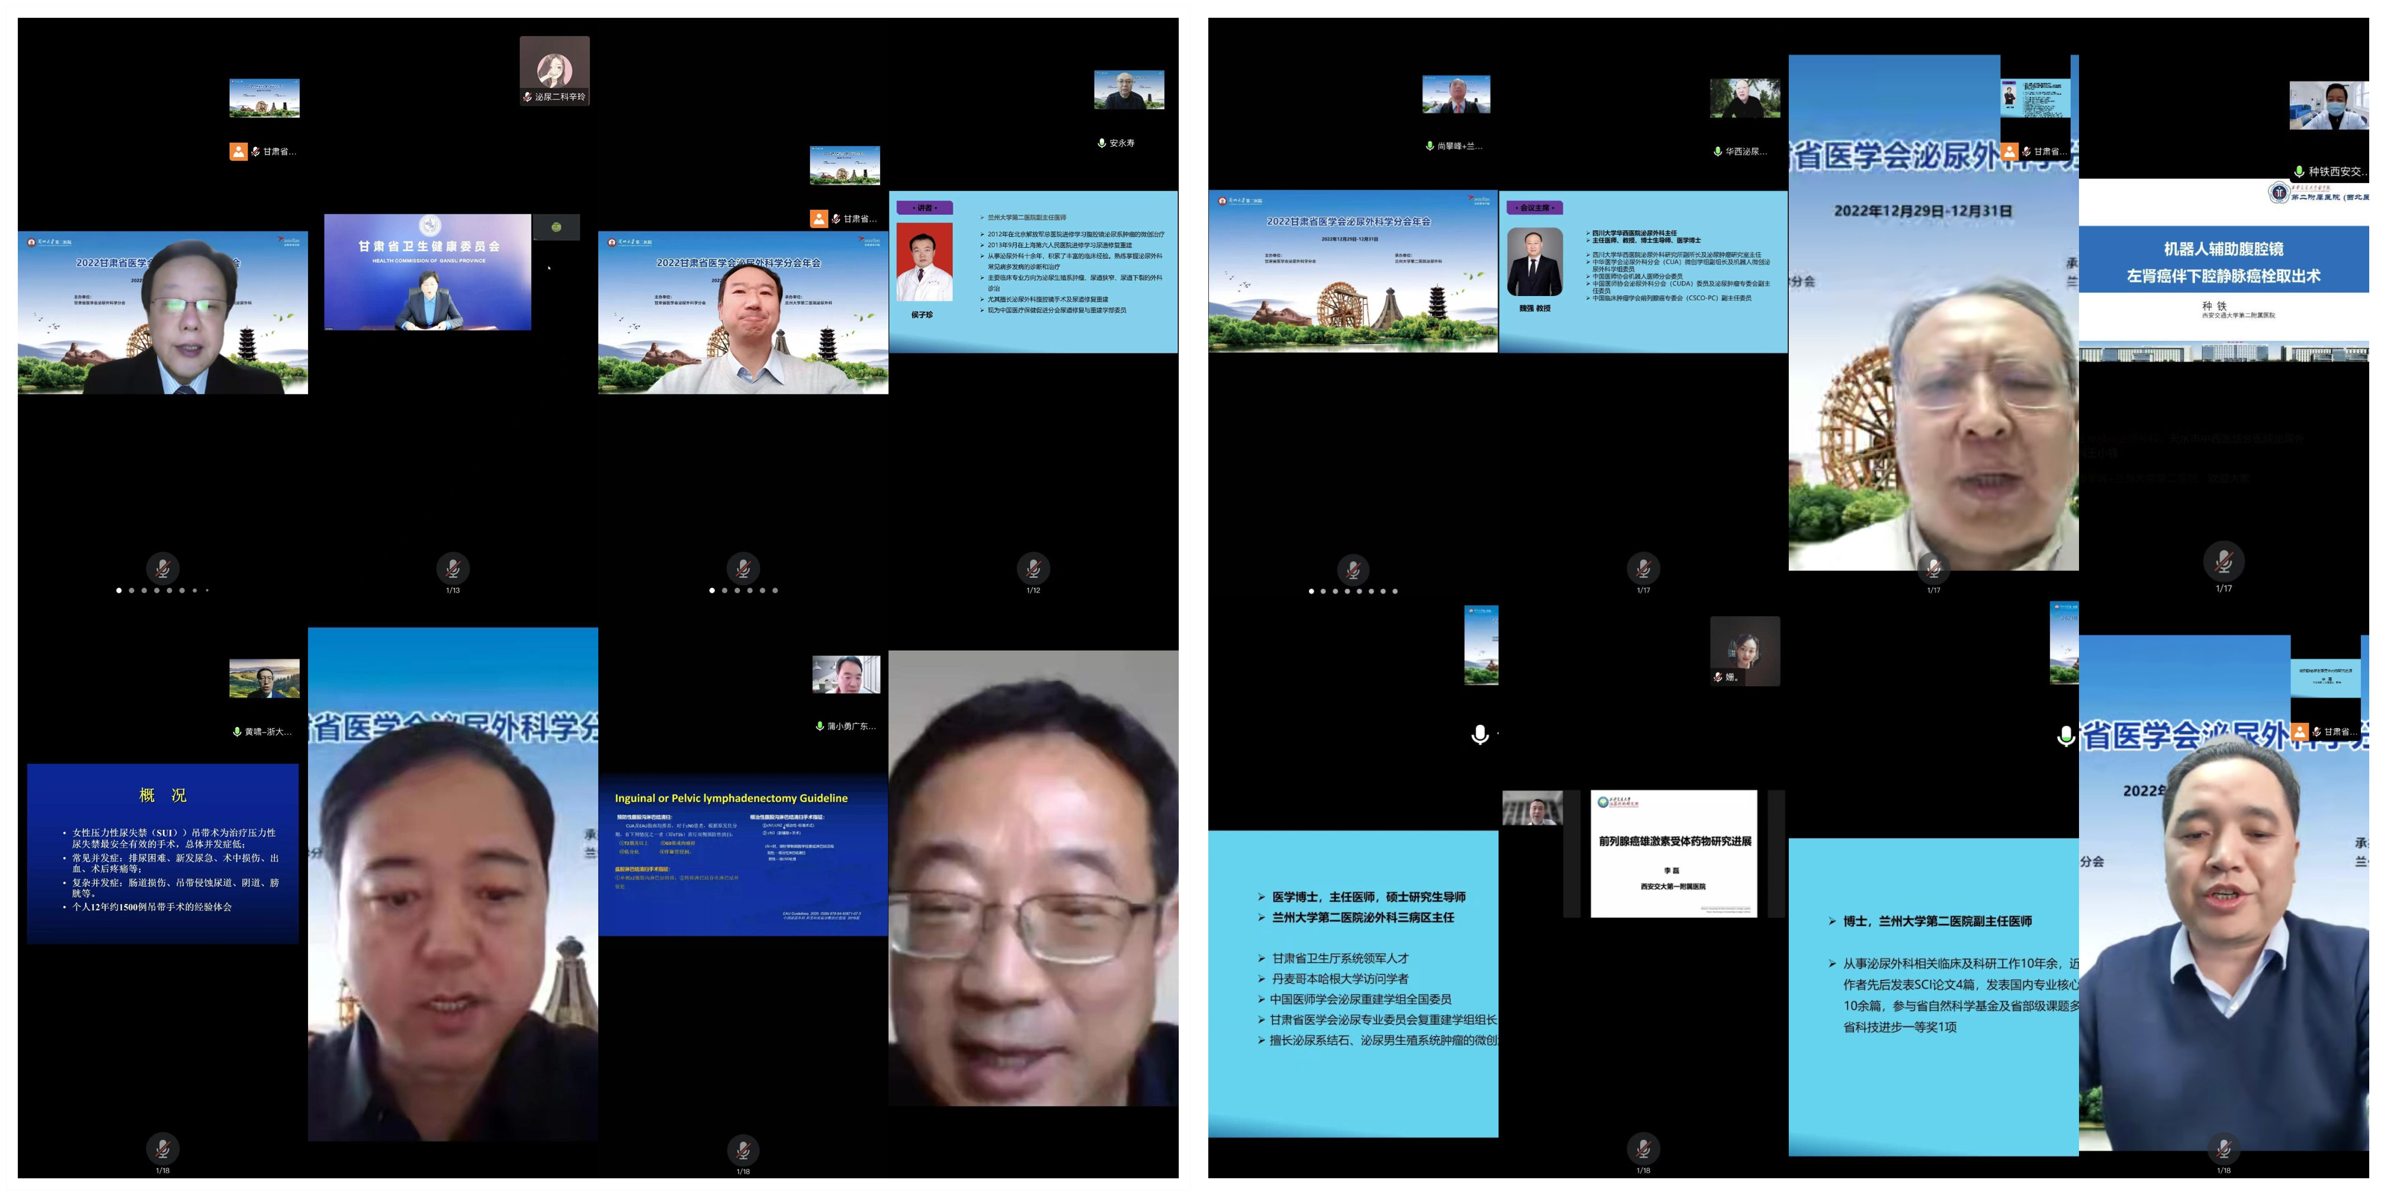Viewport: 2387px width, 1196px height.
Task: Click the green mic icon next to 种铁西安交
Action: (2299, 171)
